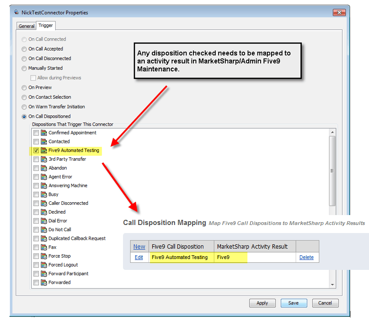Screen dimensions: 369x320
Task: Check the Contacted checkbox
Action: (x=36, y=141)
